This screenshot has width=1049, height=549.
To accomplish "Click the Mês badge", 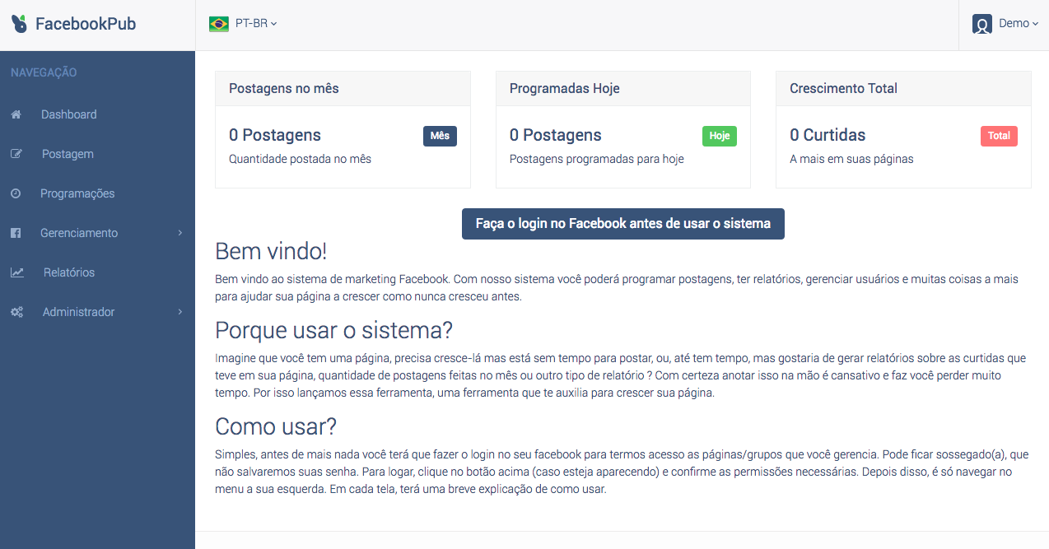I will coord(440,136).
